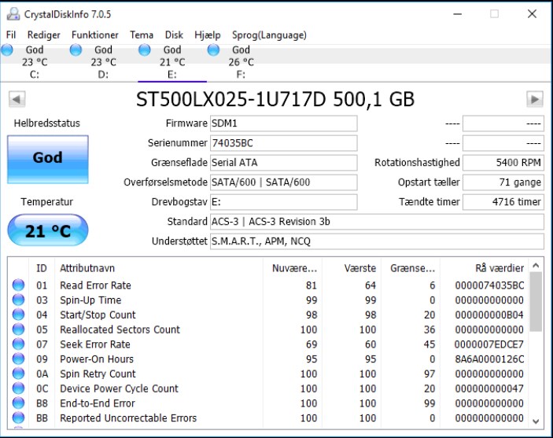Click the 21 °C temperature button

click(x=48, y=230)
